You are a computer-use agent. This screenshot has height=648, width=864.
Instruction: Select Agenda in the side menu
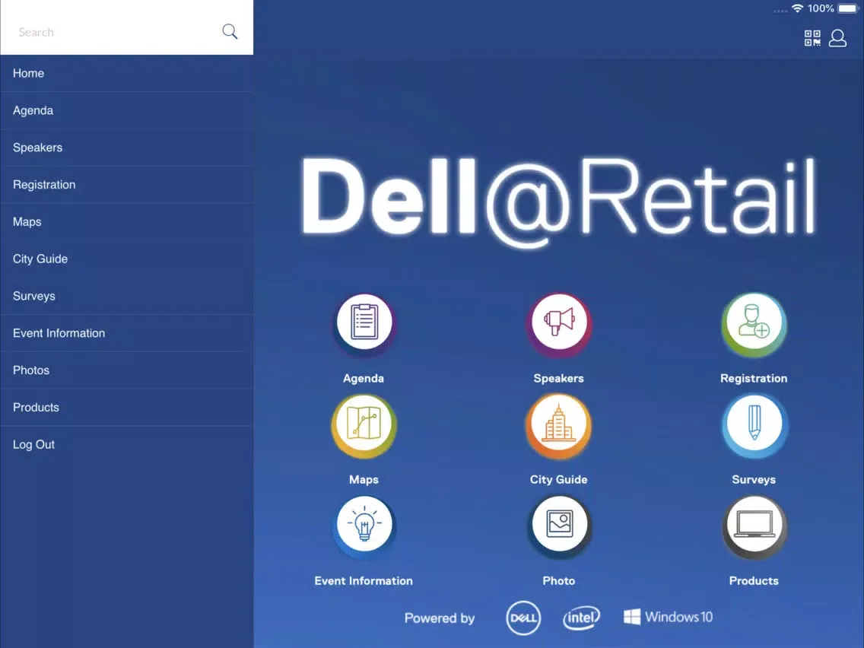[127, 110]
